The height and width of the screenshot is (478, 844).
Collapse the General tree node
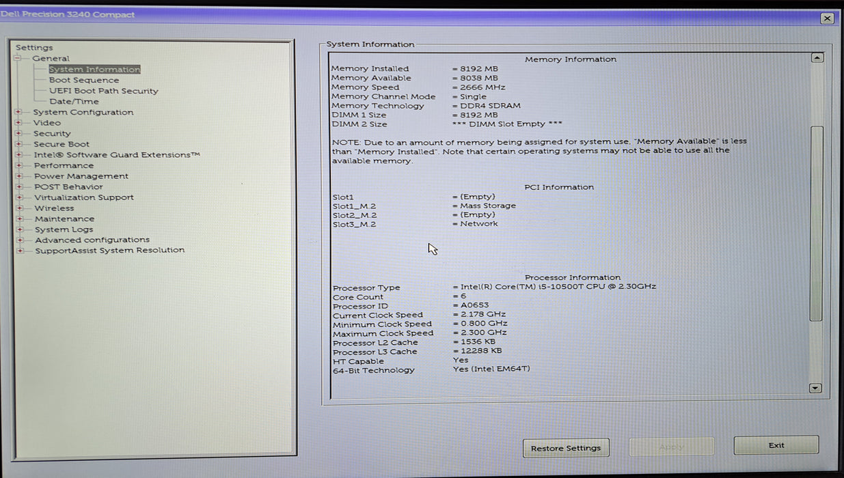[18, 59]
